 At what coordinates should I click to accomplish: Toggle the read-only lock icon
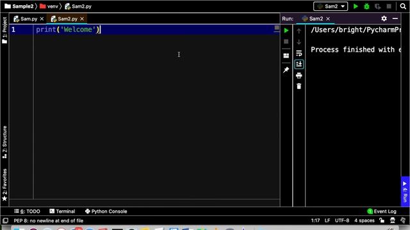[x=382, y=220]
